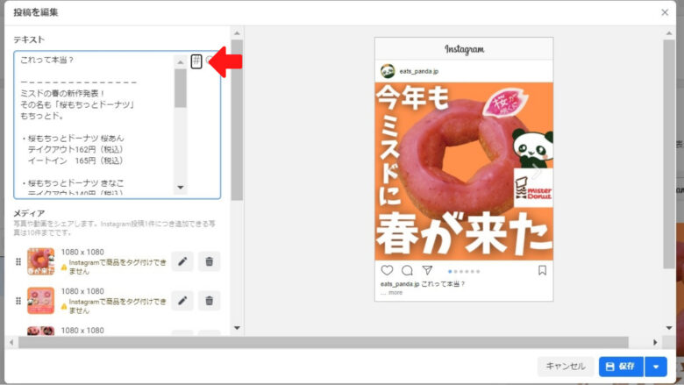Click the 投稿を編集 dialog title
The height and width of the screenshot is (385, 684).
(35, 12)
